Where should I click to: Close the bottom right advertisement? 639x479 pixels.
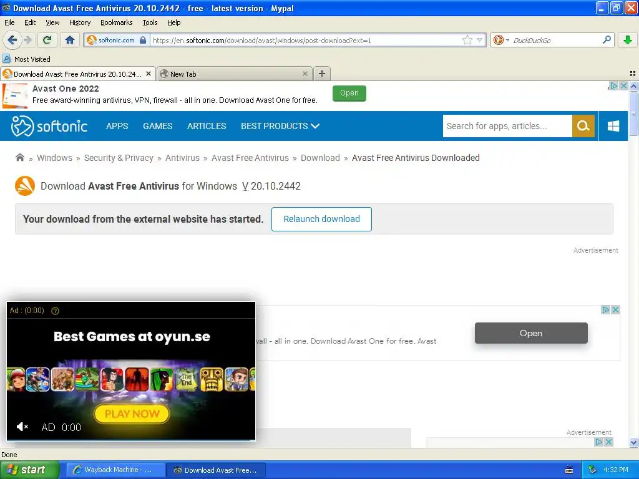(x=608, y=442)
